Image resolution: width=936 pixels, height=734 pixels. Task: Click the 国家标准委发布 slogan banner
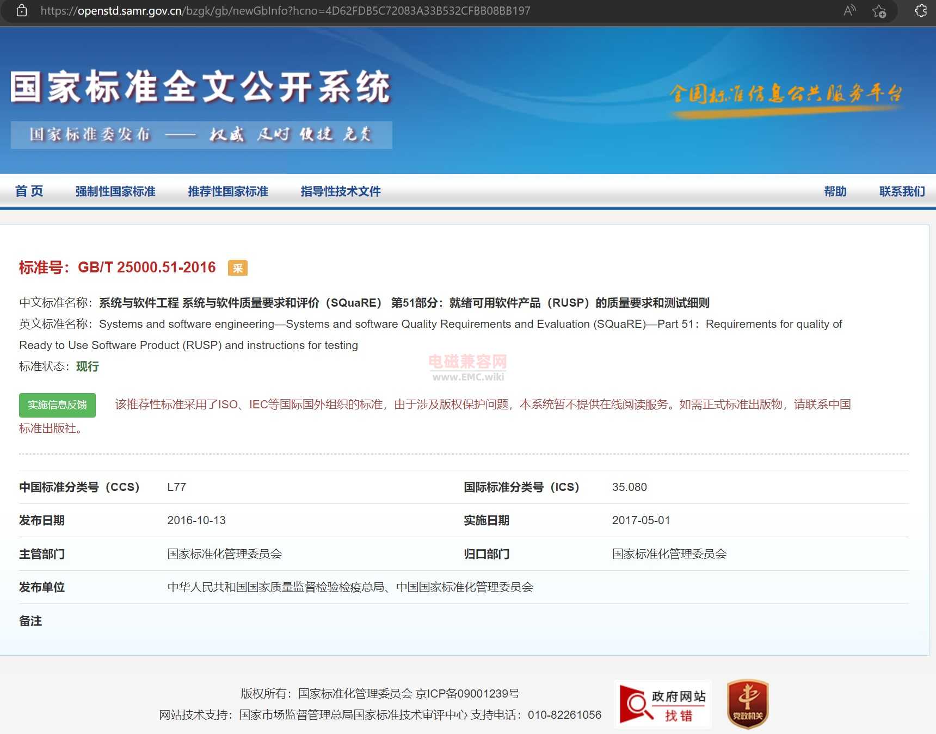[201, 135]
